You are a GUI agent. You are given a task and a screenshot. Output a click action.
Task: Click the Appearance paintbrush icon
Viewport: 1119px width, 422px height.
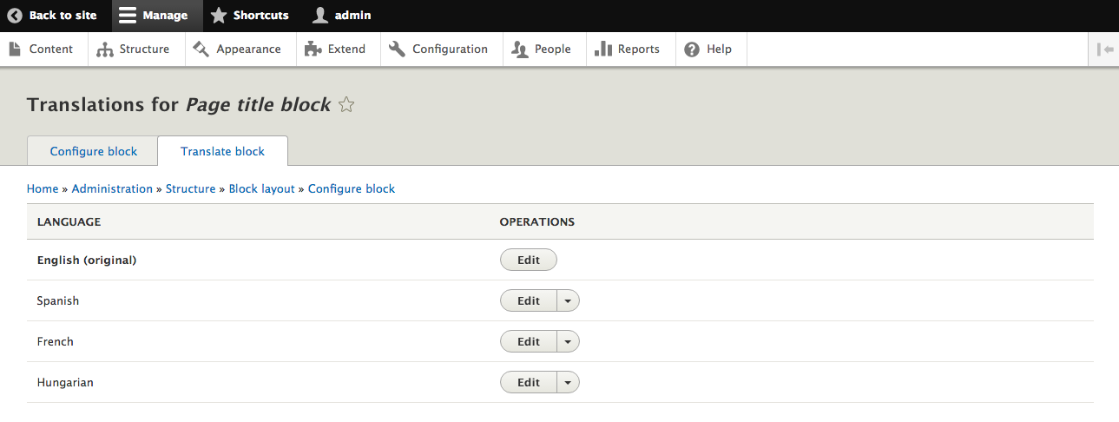coord(201,49)
